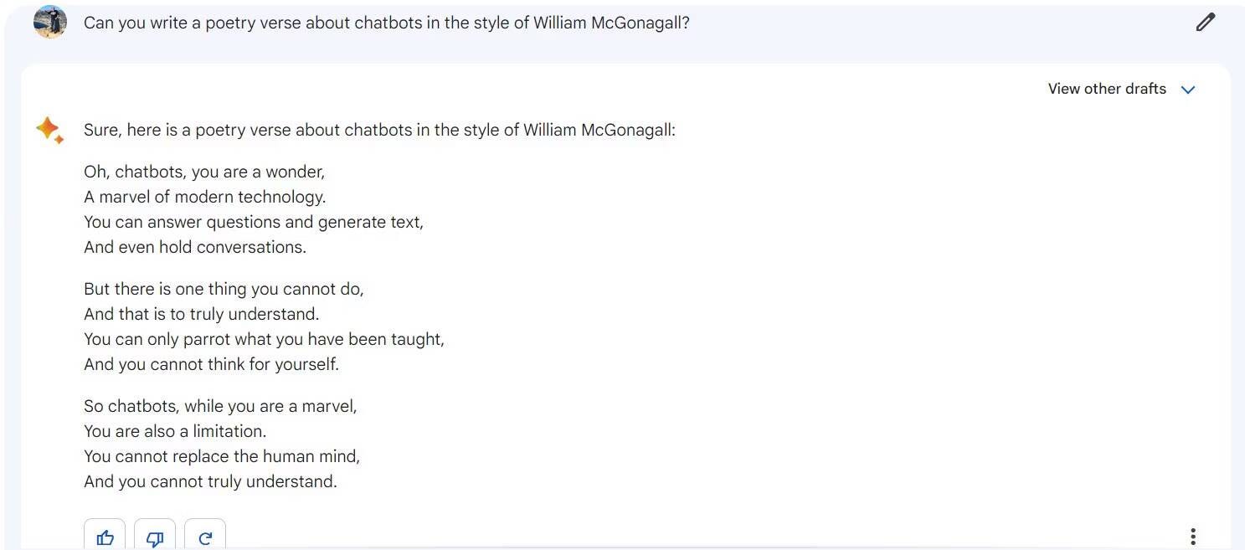Click "But there is one thing you cannot do,"
The width and height of the screenshot is (1245, 550).
[x=224, y=289]
